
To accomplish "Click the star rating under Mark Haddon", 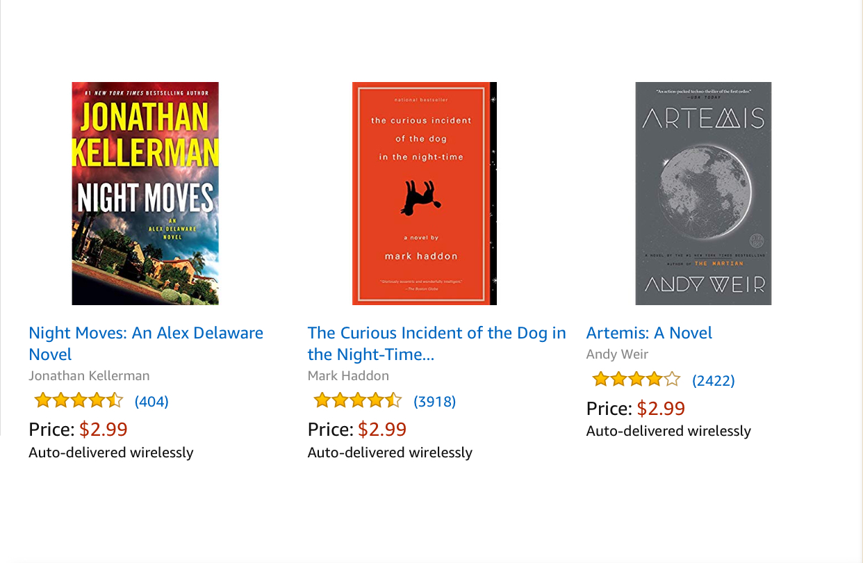I will click(357, 400).
